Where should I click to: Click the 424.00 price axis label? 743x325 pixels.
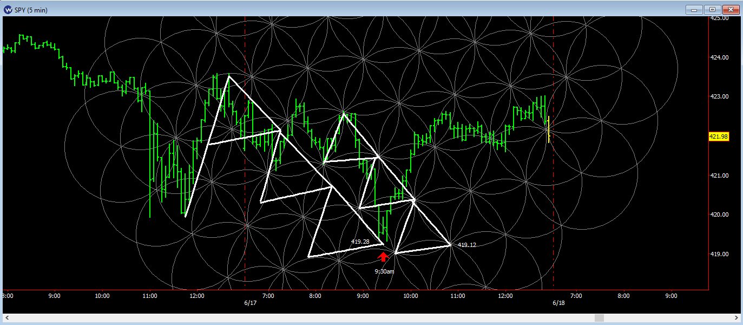coord(719,57)
